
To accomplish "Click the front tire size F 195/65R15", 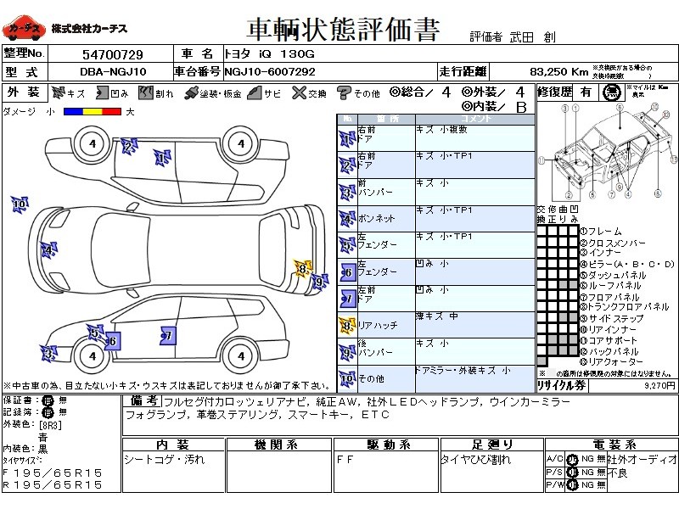I will [53, 473].
